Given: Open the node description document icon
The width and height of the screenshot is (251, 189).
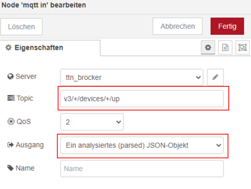Looking at the screenshot, I should tap(225, 48).
